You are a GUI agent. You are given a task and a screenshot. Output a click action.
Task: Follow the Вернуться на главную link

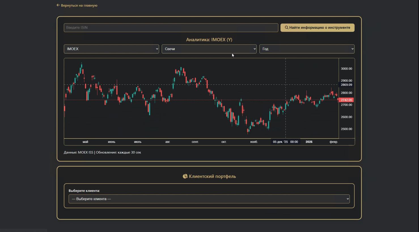[79, 5]
